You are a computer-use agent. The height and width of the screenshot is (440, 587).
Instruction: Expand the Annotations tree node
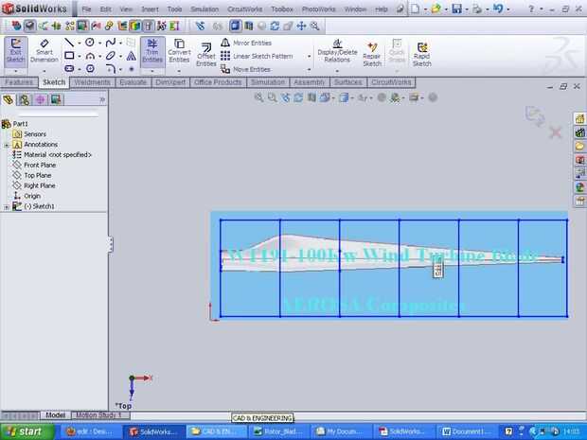point(6,145)
